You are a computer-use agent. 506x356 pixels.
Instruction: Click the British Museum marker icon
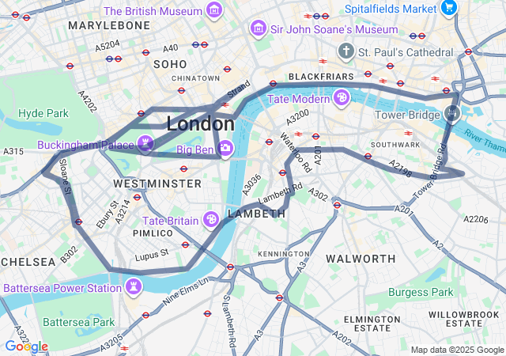coord(214,9)
